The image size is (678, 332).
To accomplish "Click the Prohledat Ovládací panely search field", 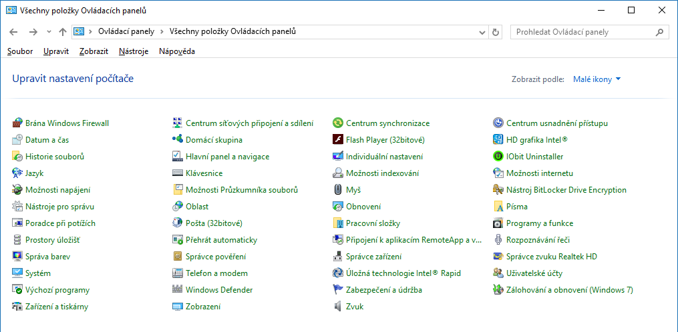I will (581, 32).
